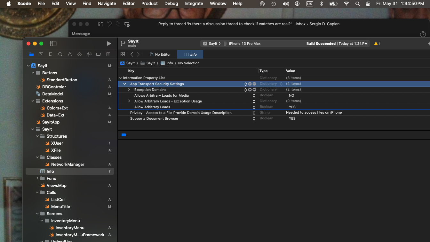Open the Report navigator
Viewport: 430px width, 242px height.
point(108,54)
